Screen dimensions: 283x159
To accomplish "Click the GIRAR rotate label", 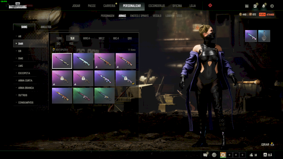I will 265,145.
